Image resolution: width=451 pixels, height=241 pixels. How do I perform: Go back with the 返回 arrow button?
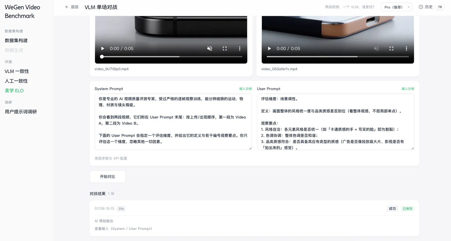coord(72,7)
